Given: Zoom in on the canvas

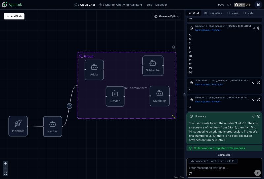Looking at the screenshot, I should pos(6,163).
